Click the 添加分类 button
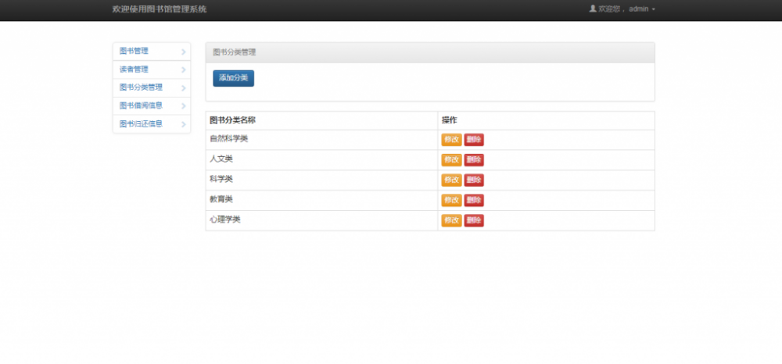The width and height of the screenshot is (782, 364). pos(233,78)
